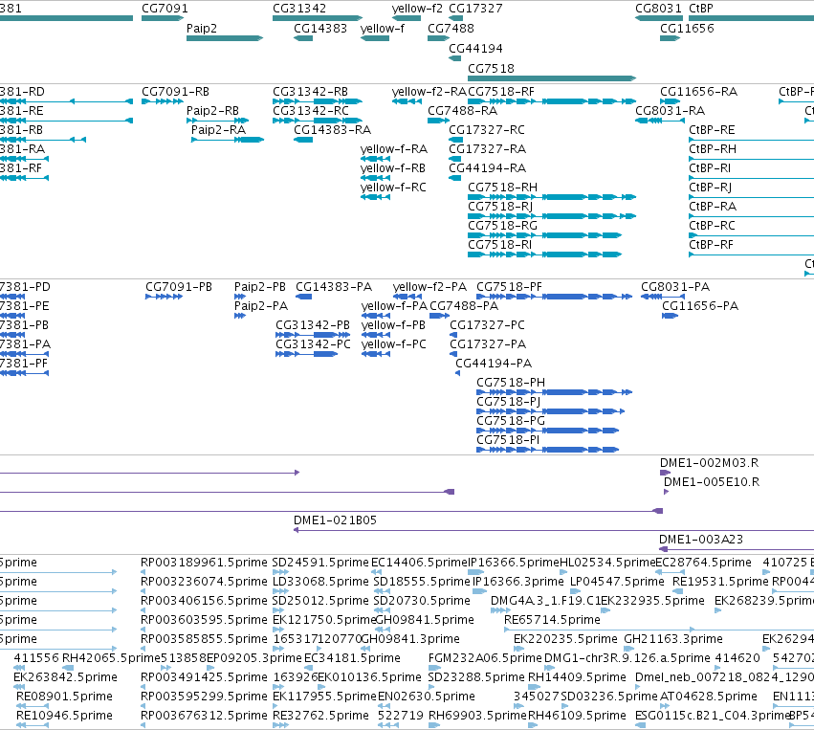Select transcript CG7518-RJ
The width and height of the screenshot is (814, 730).
point(552,216)
